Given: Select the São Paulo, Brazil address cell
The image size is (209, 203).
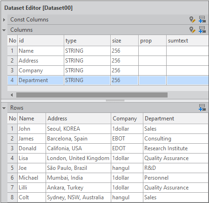Looking at the screenshot, I should tap(79, 168).
